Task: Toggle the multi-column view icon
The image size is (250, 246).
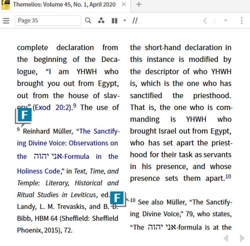Action: click(114, 21)
